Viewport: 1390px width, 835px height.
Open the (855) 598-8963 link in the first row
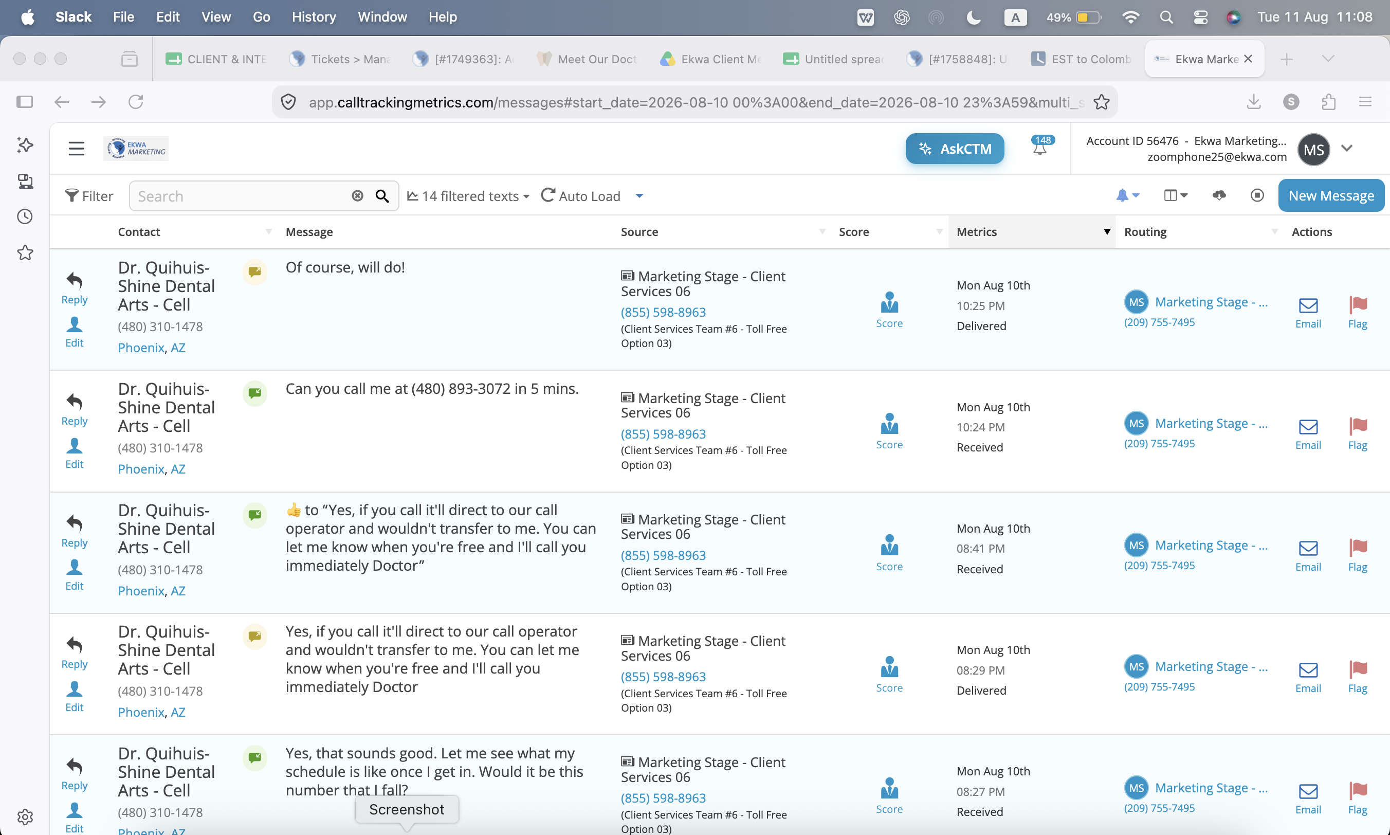pyautogui.click(x=663, y=312)
